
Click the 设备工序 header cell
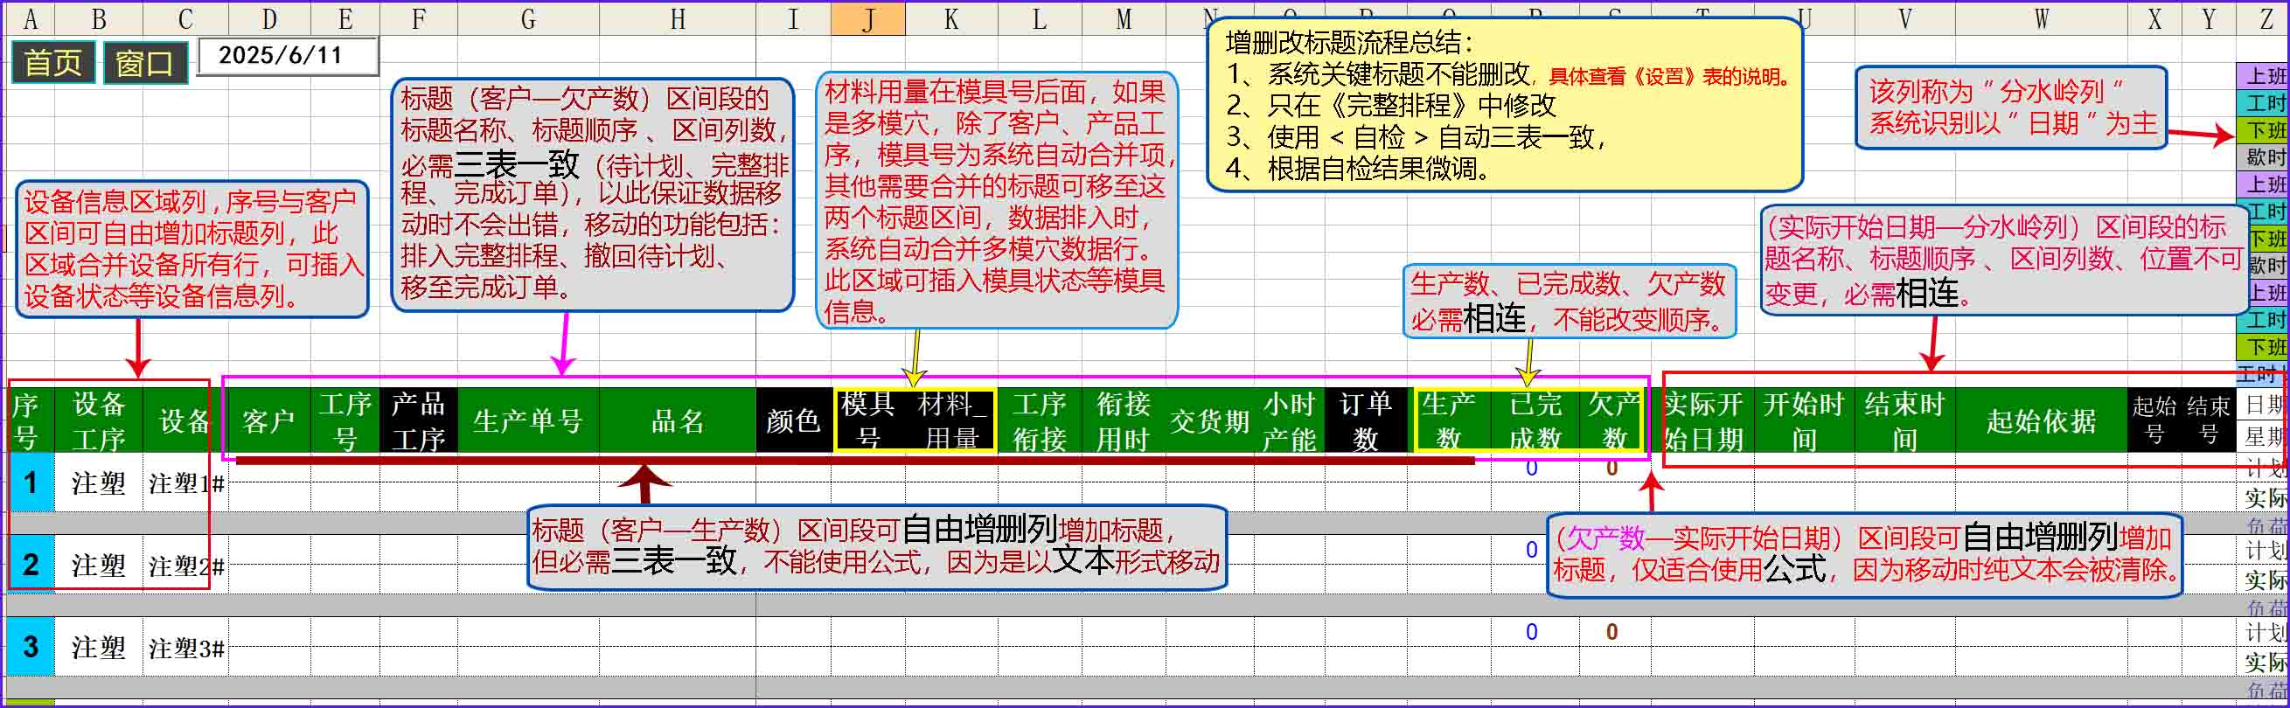[x=99, y=421]
